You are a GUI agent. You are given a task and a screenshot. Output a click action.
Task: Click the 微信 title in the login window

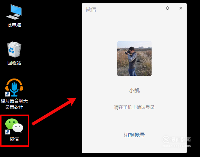(91, 9)
